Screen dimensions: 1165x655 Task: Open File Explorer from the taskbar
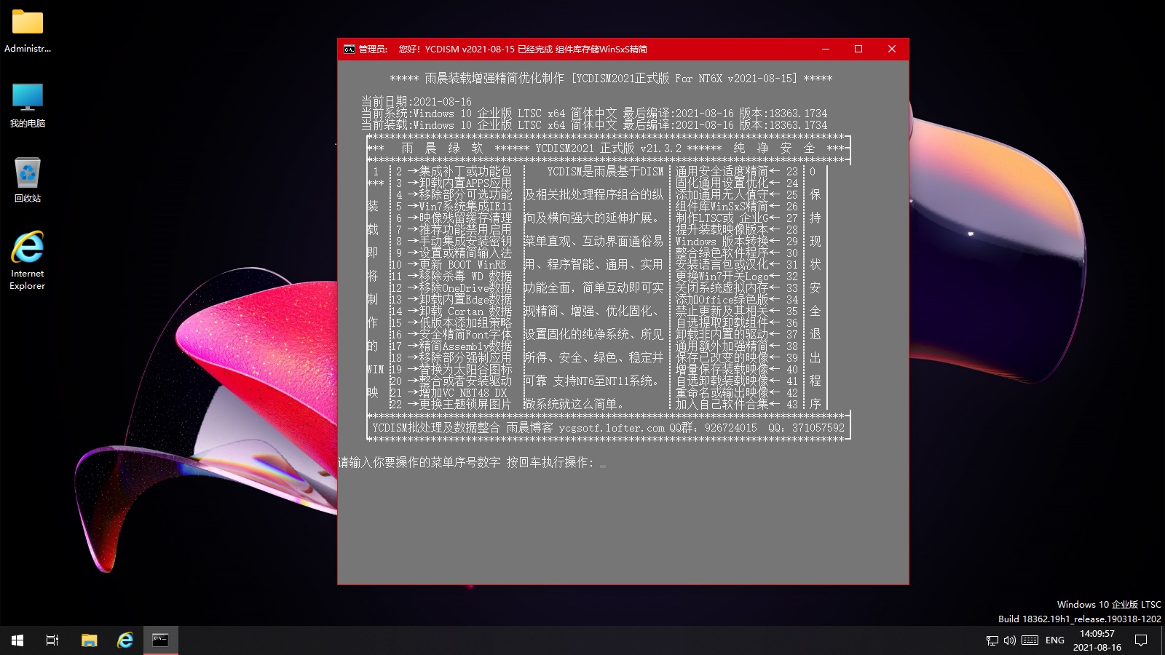point(89,640)
